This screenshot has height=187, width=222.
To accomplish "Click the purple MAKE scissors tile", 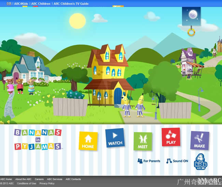I will pyautogui.click(x=199, y=141).
